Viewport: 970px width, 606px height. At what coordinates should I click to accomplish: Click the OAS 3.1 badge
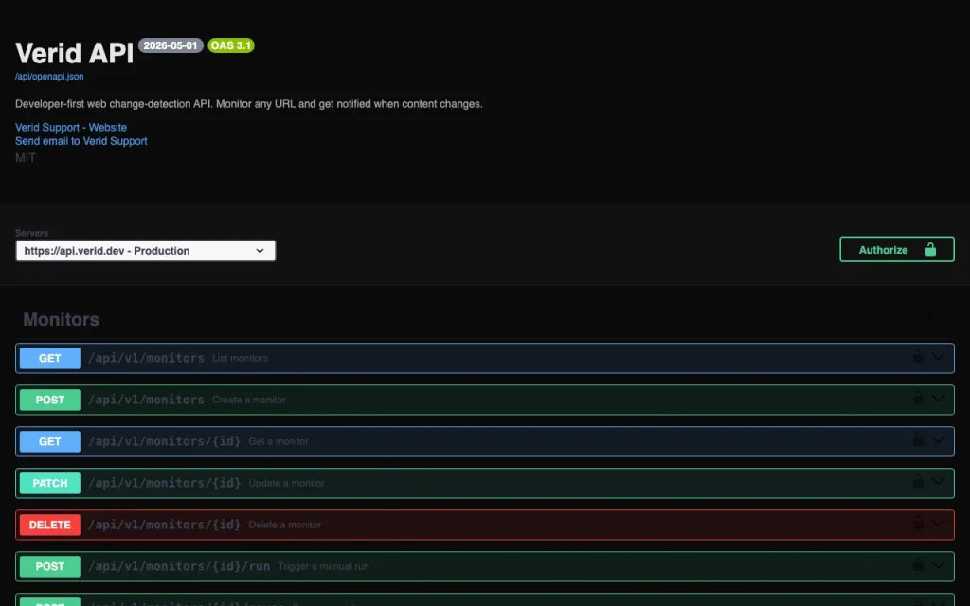click(x=231, y=45)
